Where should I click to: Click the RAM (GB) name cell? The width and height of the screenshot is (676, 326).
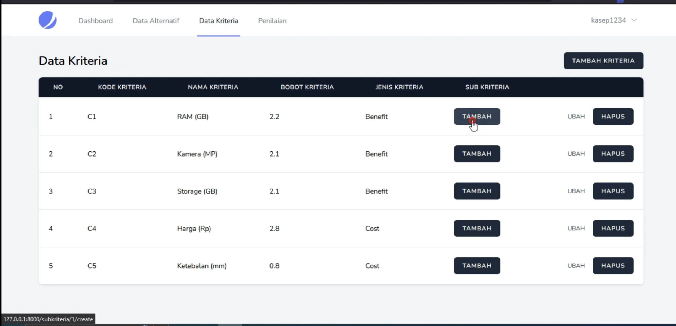(193, 117)
